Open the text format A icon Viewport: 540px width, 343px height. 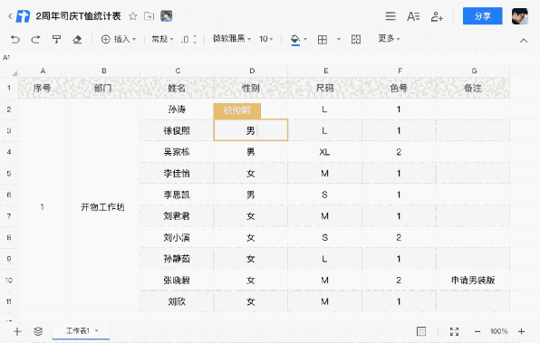pos(413,16)
